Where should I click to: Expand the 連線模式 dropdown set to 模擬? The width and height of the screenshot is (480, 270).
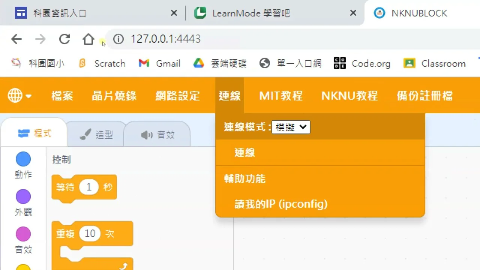tap(291, 127)
